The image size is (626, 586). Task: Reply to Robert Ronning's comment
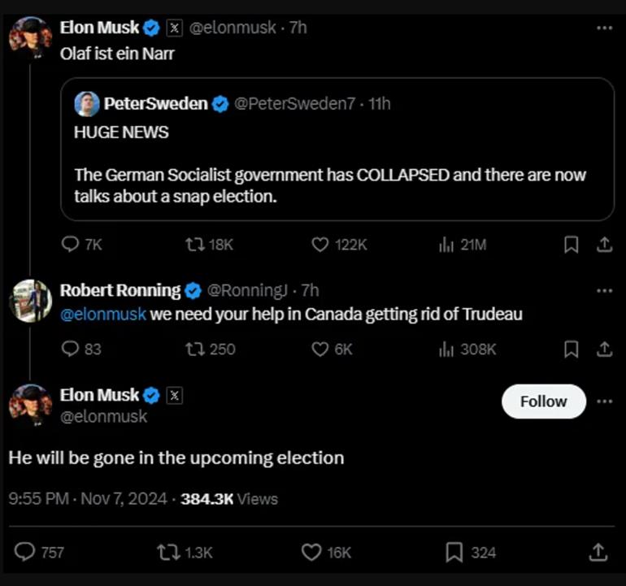72,349
